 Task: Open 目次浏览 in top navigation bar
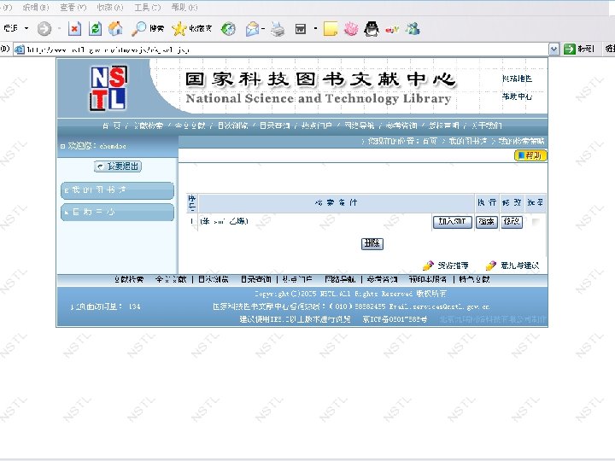point(232,125)
